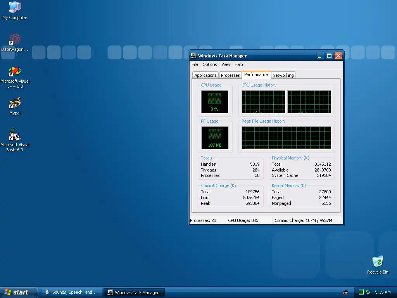The height and width of the screenshot is (298, 397).
Task: Open the Options menu
Action: 210,64
